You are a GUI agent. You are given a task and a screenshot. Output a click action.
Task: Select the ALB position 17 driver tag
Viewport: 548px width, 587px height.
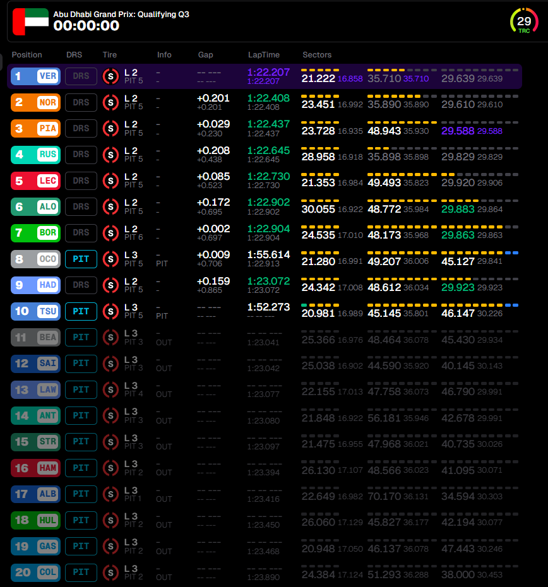coord(35,494)
